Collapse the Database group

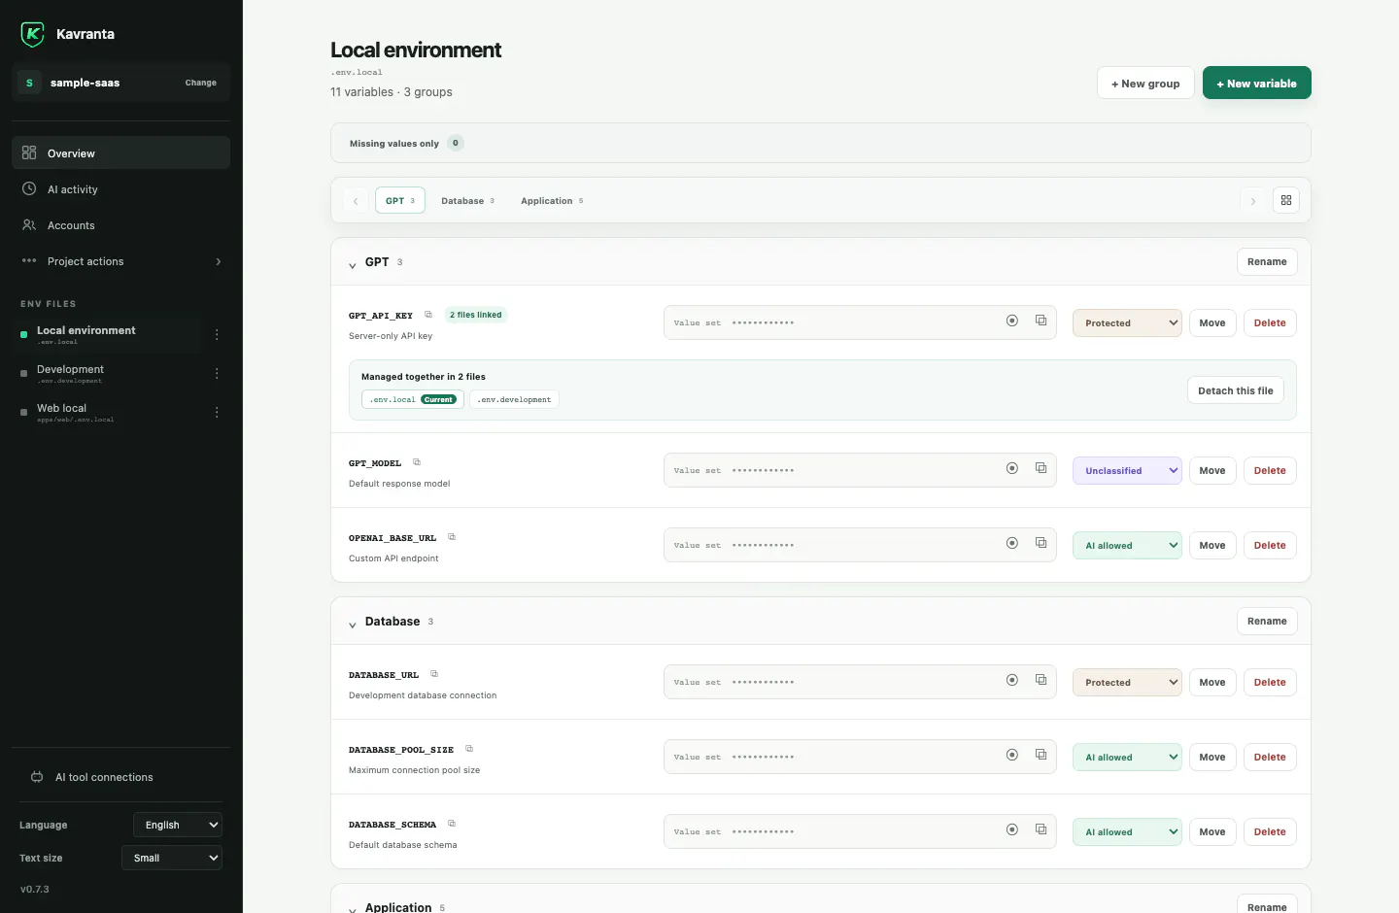352,624
